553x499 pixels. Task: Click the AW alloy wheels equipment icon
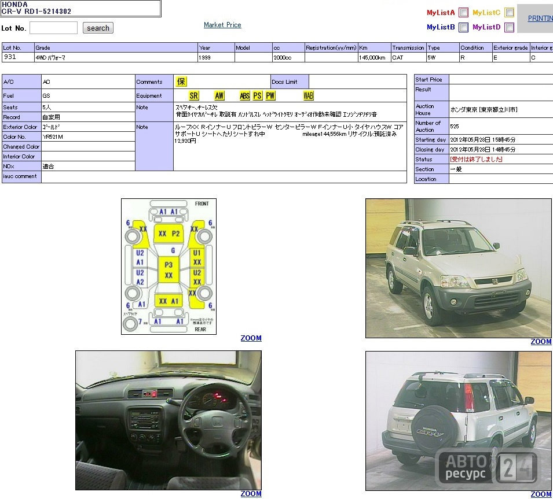click(x=219, y=96)
